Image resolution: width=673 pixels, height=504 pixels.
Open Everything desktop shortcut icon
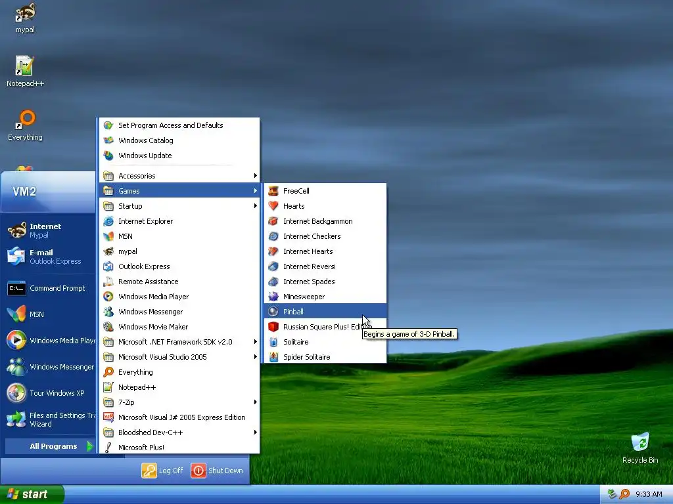tap(26, 119)
